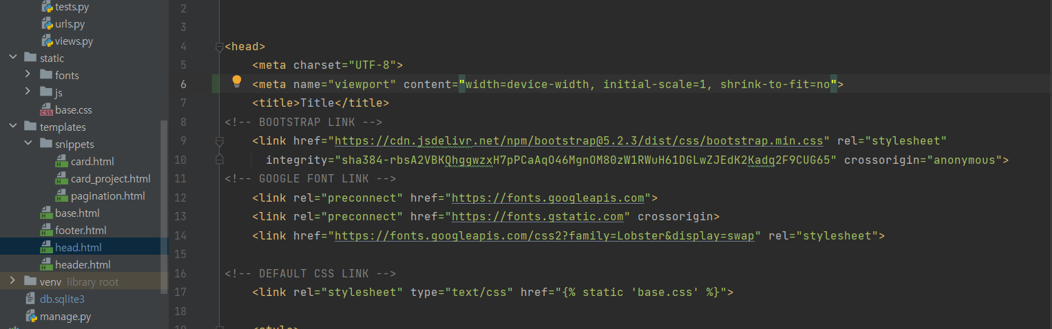Image resolution: width=1052 pixels, height=329 pixels.
Task: Click the project tree vertical scrollbar
Action: point(164,206)
